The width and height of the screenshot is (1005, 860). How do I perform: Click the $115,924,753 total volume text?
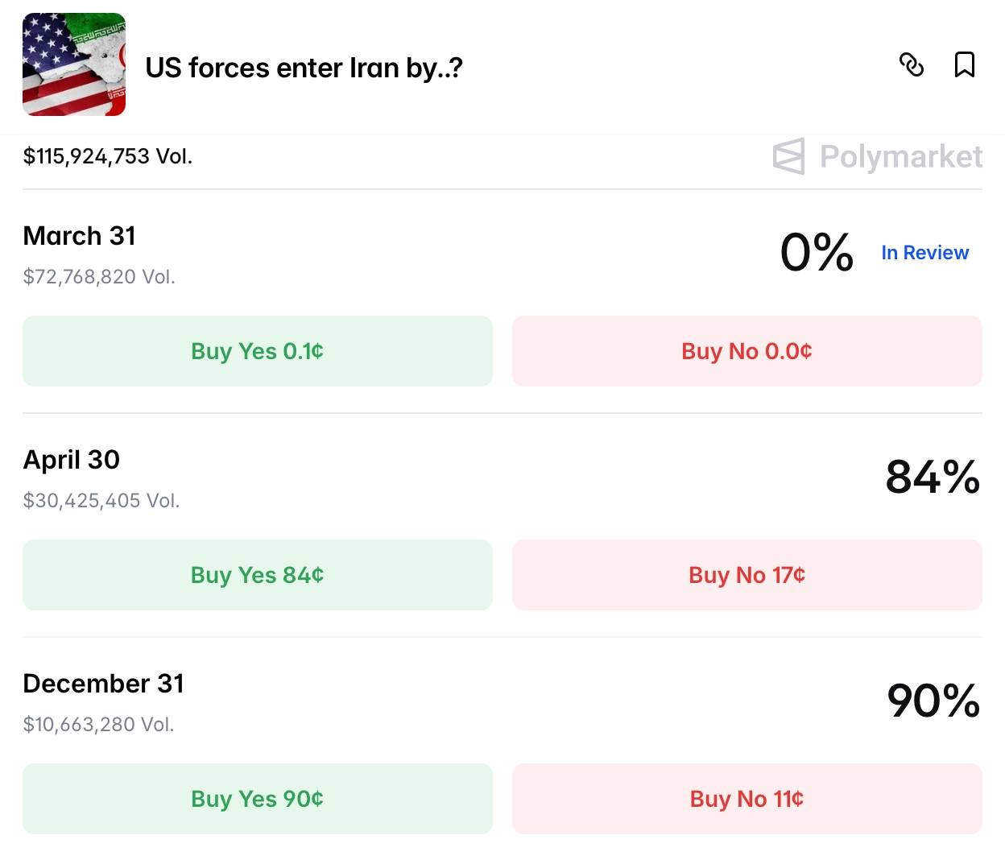click(107, 156)
